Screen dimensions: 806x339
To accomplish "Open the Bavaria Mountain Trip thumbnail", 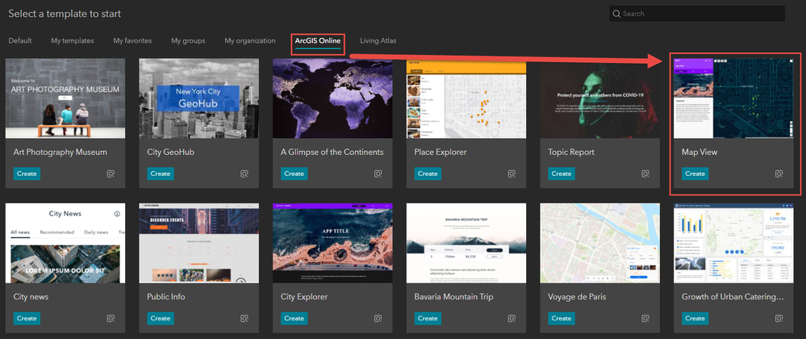I will click(x=466, y=243).
